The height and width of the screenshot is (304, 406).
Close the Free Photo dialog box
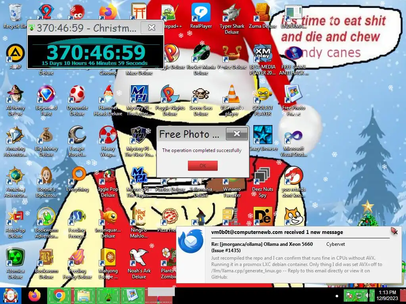[x=237, y=134]
